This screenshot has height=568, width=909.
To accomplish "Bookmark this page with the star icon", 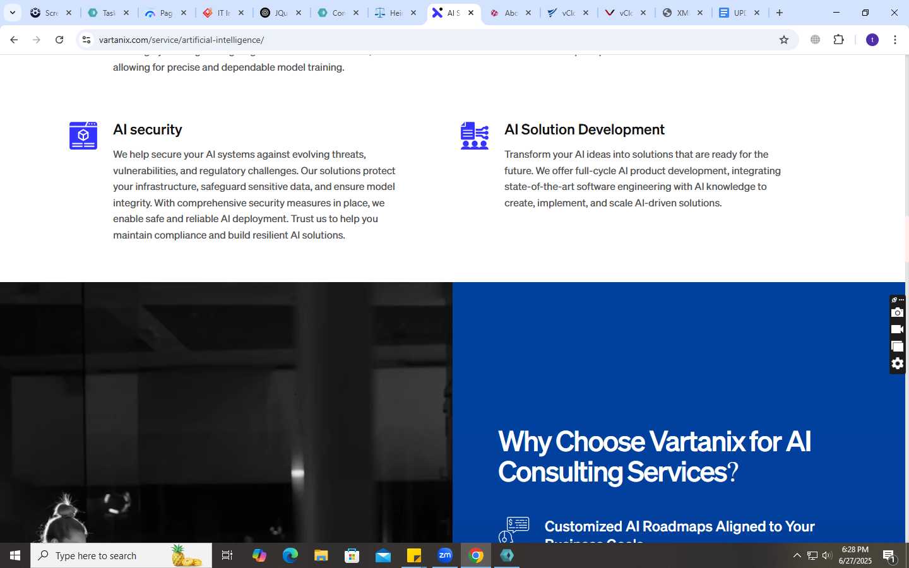I will coord(784,40).
